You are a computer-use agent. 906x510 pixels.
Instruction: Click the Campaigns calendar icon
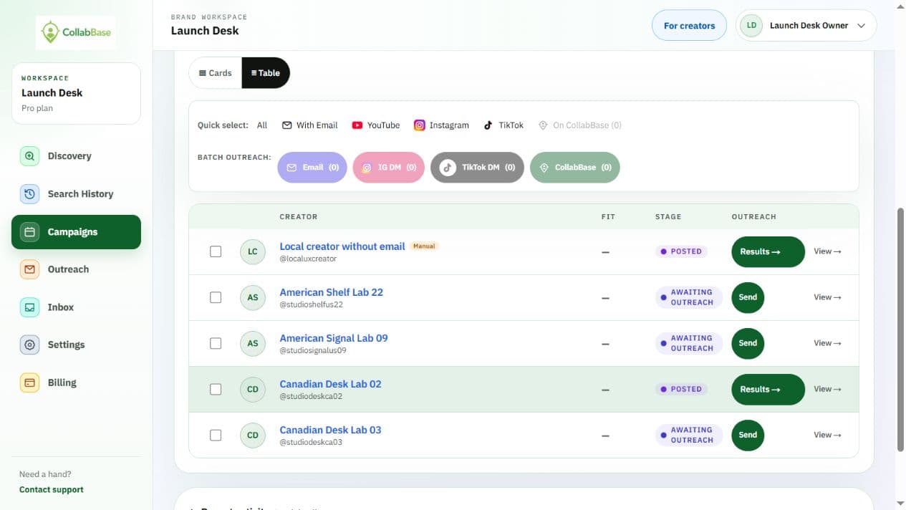coord(29,232)
